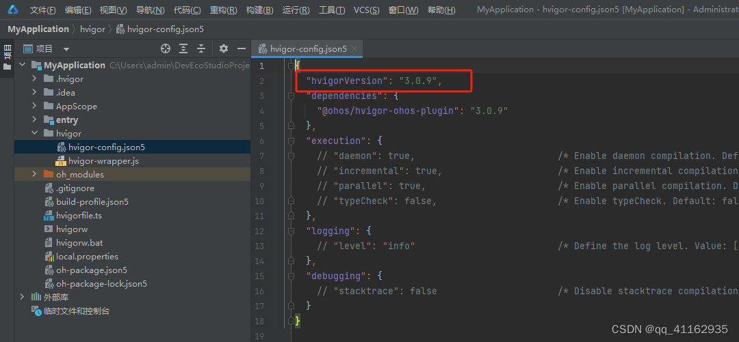739x342 pixels.
Task: Fold the execution block at line 6
Action: [291, 141]
